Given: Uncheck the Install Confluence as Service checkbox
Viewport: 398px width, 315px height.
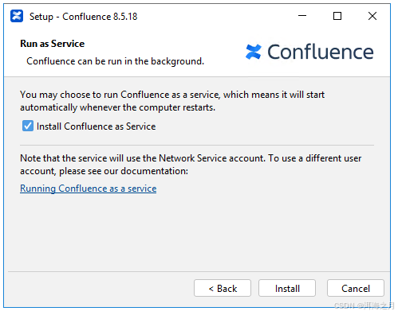Looking at the screenshot, I should 28,126.
